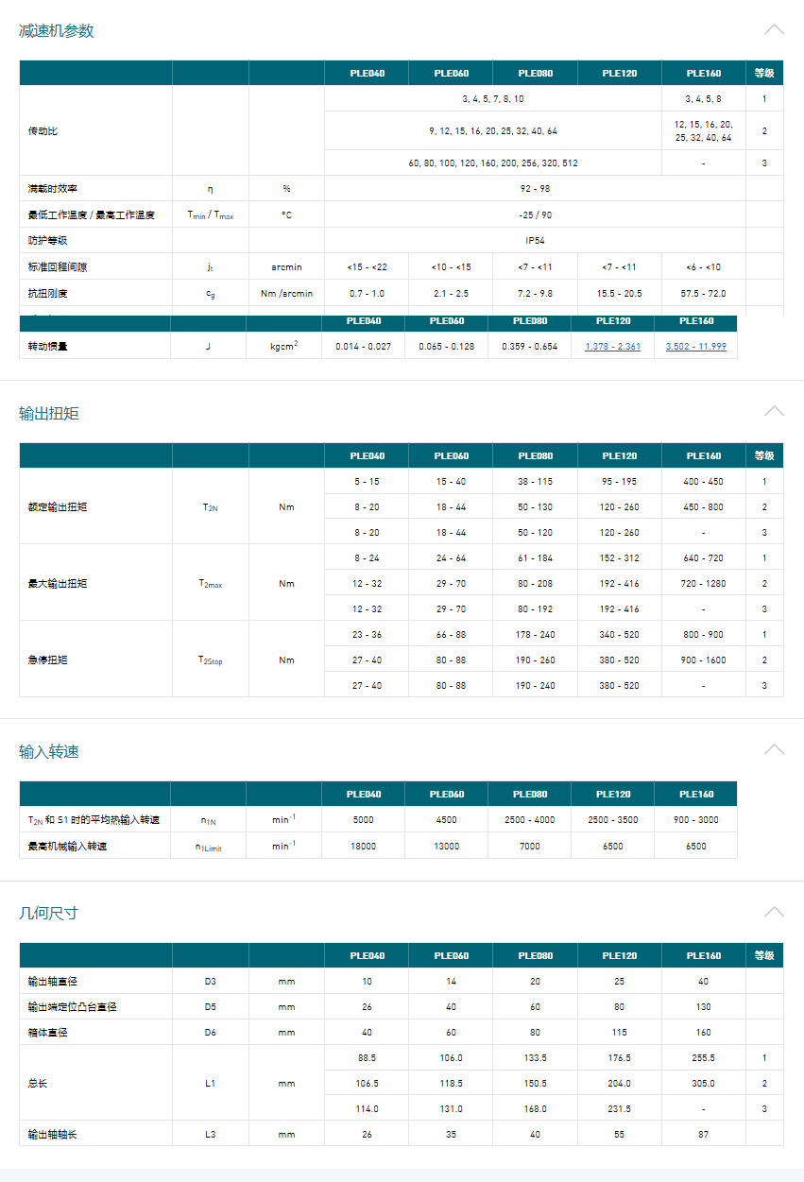804x1182 pixels.
Task: Click the IP54 protection rating value
Action: click(x=535, y=241)
